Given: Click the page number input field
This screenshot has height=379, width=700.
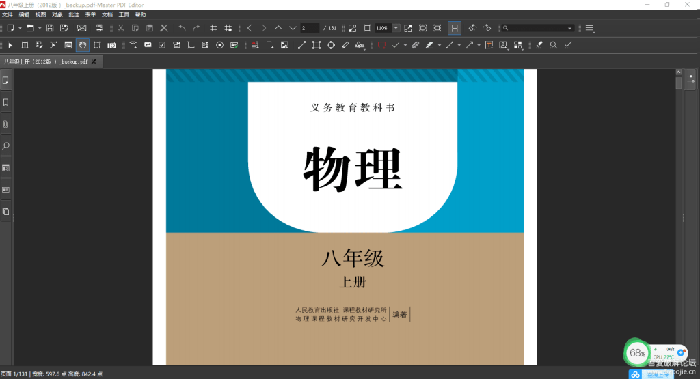Looking at the screenshot, I should click(x=310, y=28).
